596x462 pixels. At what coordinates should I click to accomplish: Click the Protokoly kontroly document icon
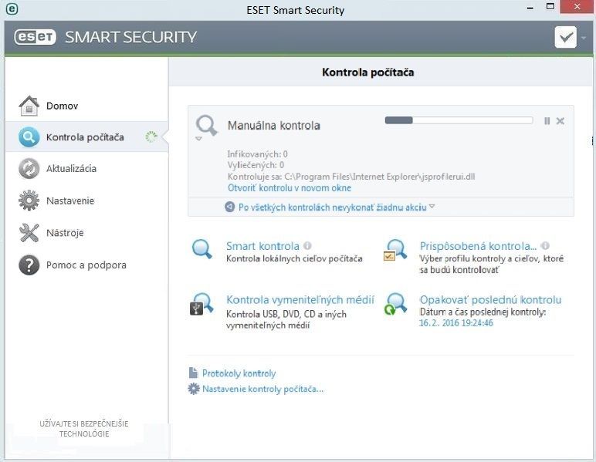193,373
